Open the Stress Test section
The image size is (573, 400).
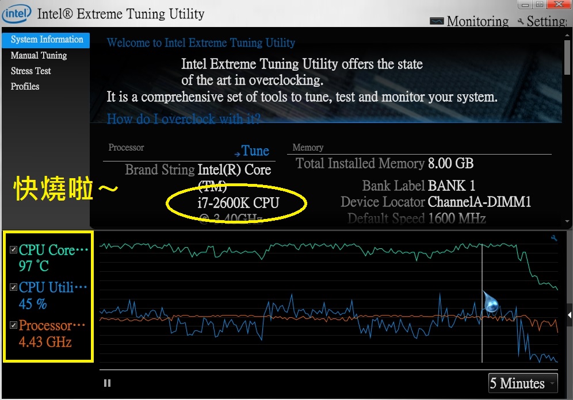pyautogui.click(x=30, y=71)
